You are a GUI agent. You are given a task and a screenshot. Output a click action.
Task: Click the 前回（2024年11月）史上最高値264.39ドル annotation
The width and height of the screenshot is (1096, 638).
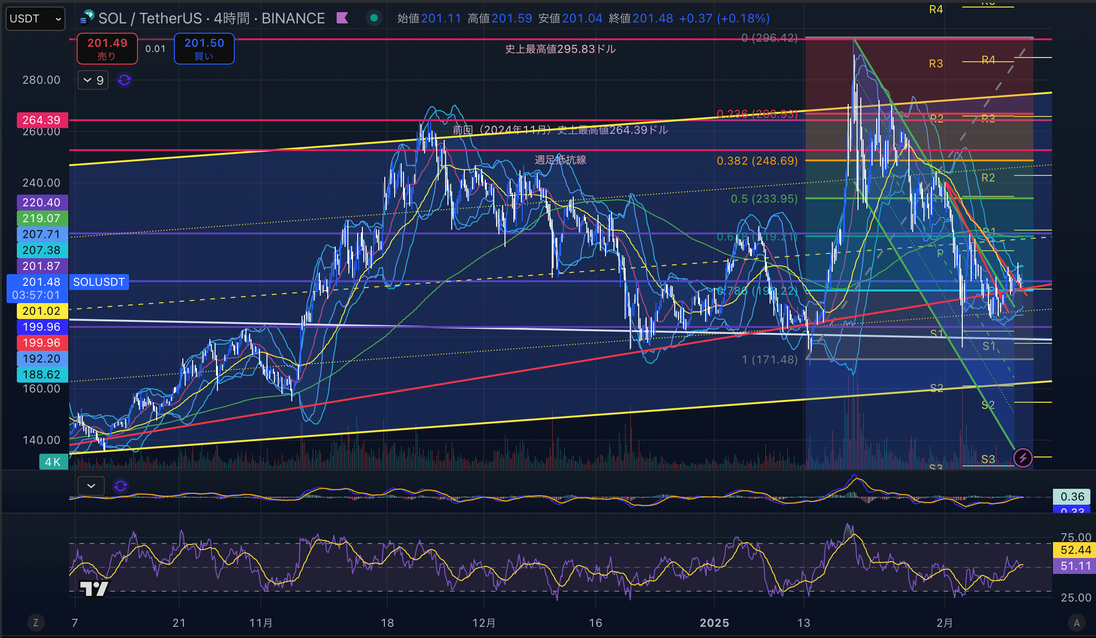click(560, 130)
